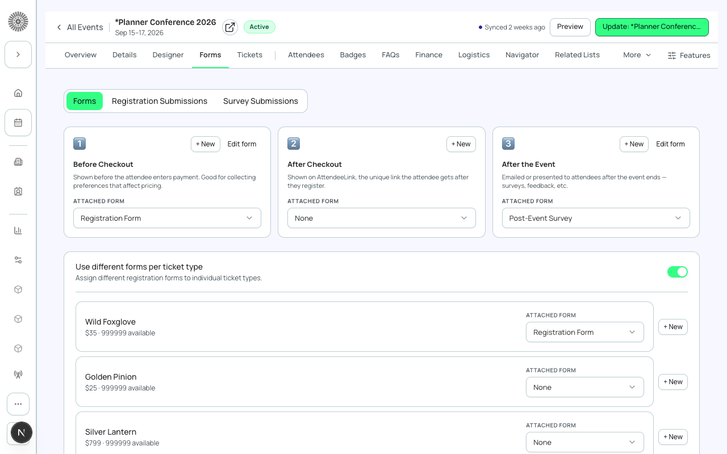Select the Forms tab in the event nav
Viewport: 727px width, 454px height.
click(x=210, y=55)
